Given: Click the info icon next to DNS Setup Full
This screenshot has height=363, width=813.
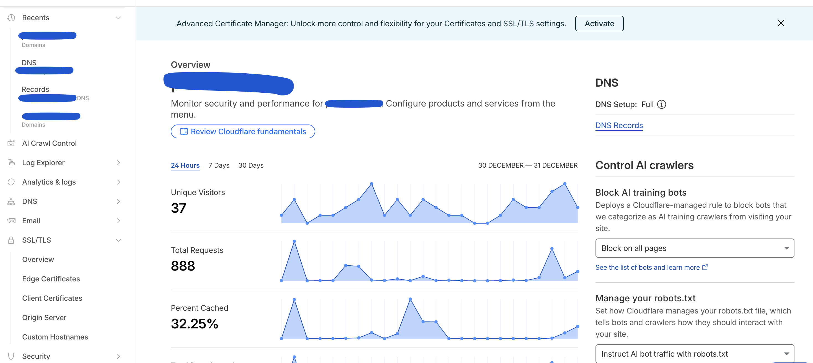Looking at the screenshot, I should coord(662,105).
